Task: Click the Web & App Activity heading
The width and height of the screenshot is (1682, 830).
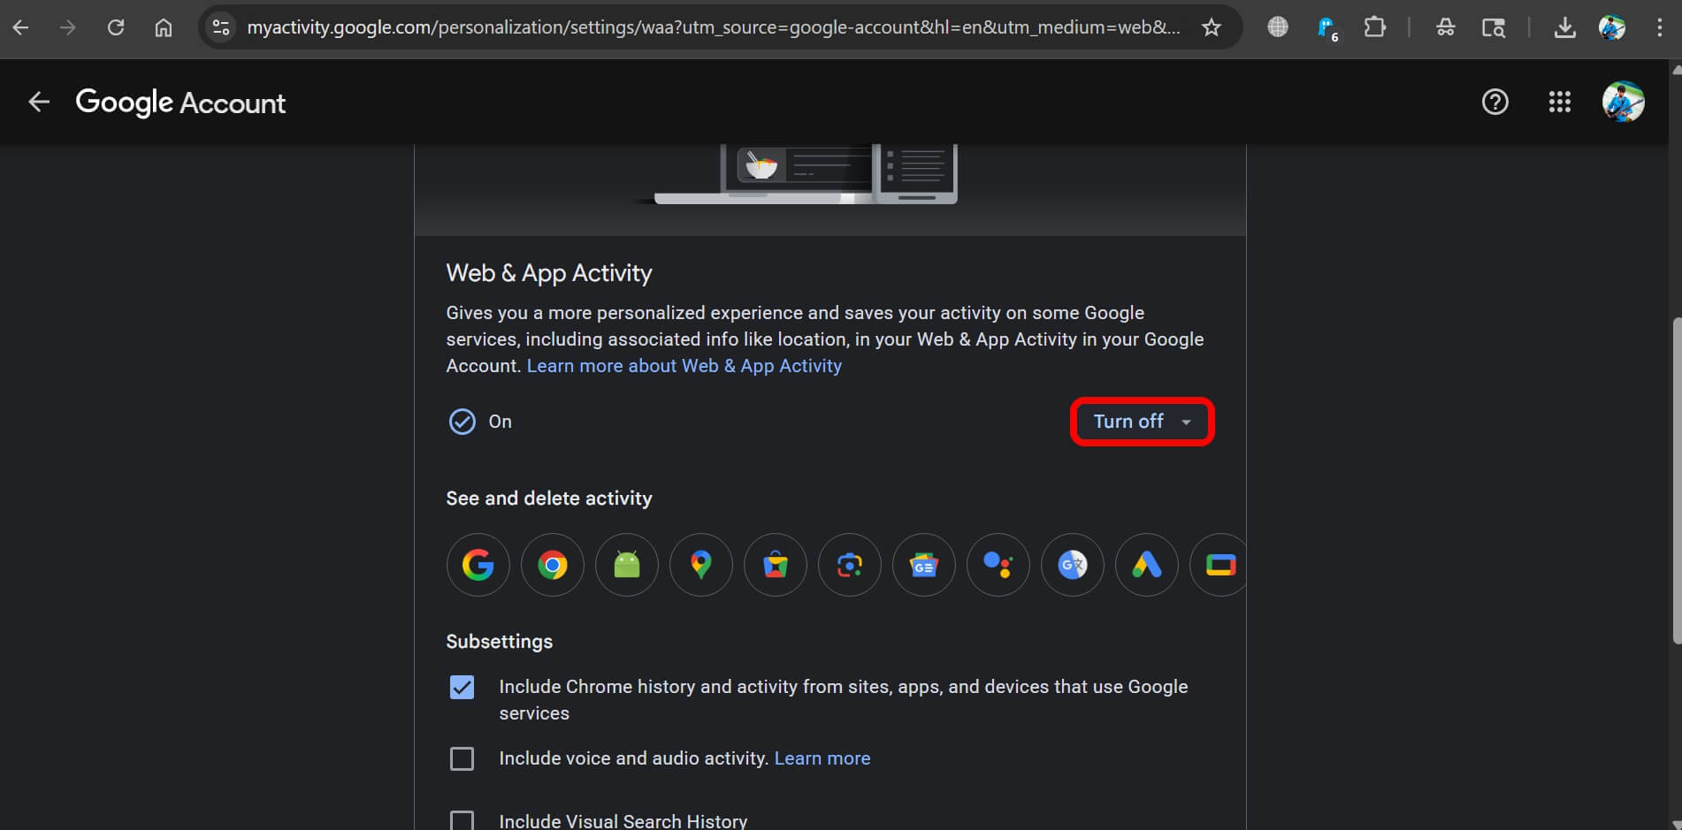Action: [548, 273]
